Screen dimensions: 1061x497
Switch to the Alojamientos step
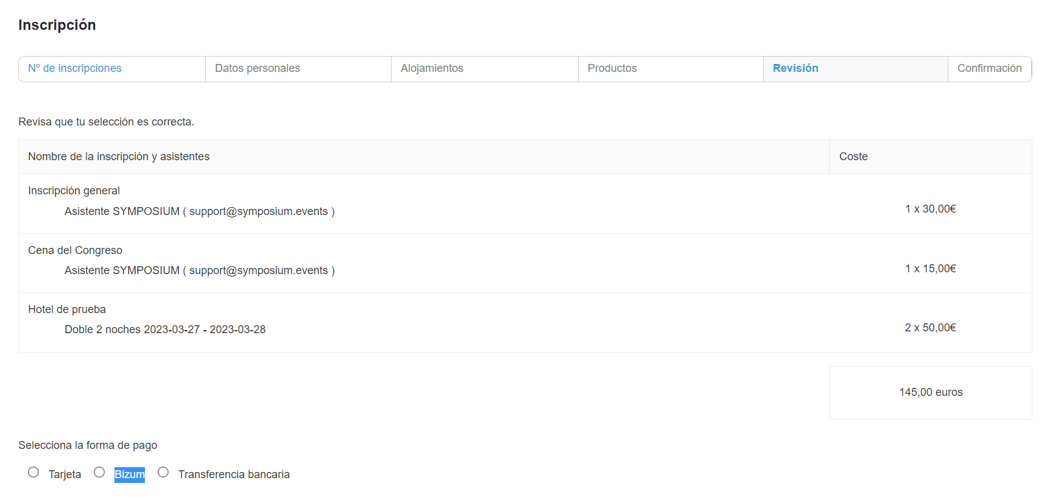pyautogui.click(x=432, y=68)
